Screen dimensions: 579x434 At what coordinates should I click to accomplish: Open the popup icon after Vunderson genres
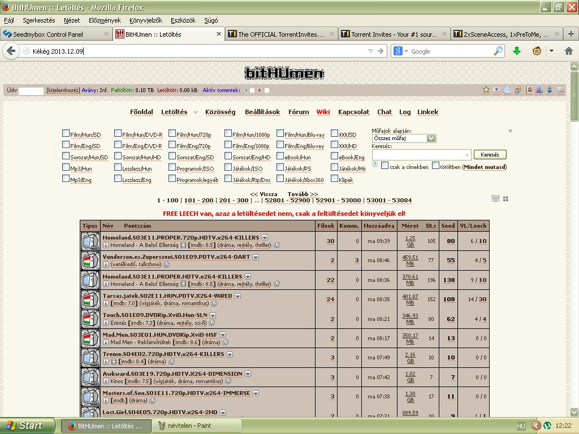tap(167, 264)
